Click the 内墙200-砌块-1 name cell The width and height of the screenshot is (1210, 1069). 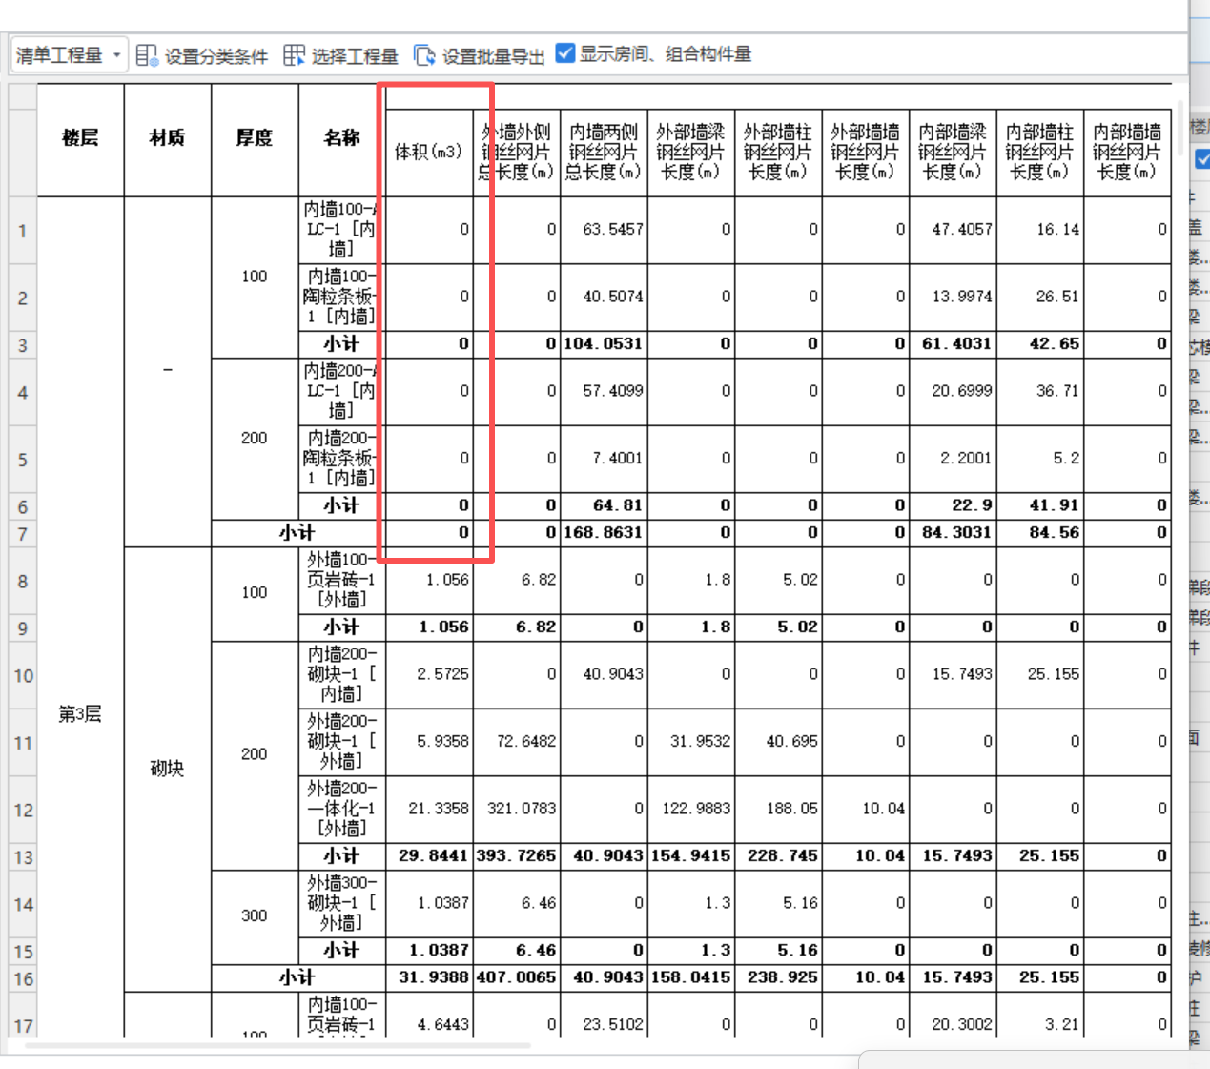click(341, 674)
